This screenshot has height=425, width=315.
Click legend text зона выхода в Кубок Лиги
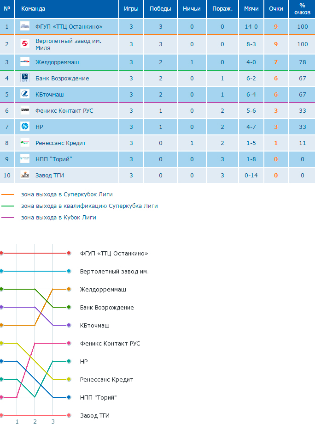(58, 218)
